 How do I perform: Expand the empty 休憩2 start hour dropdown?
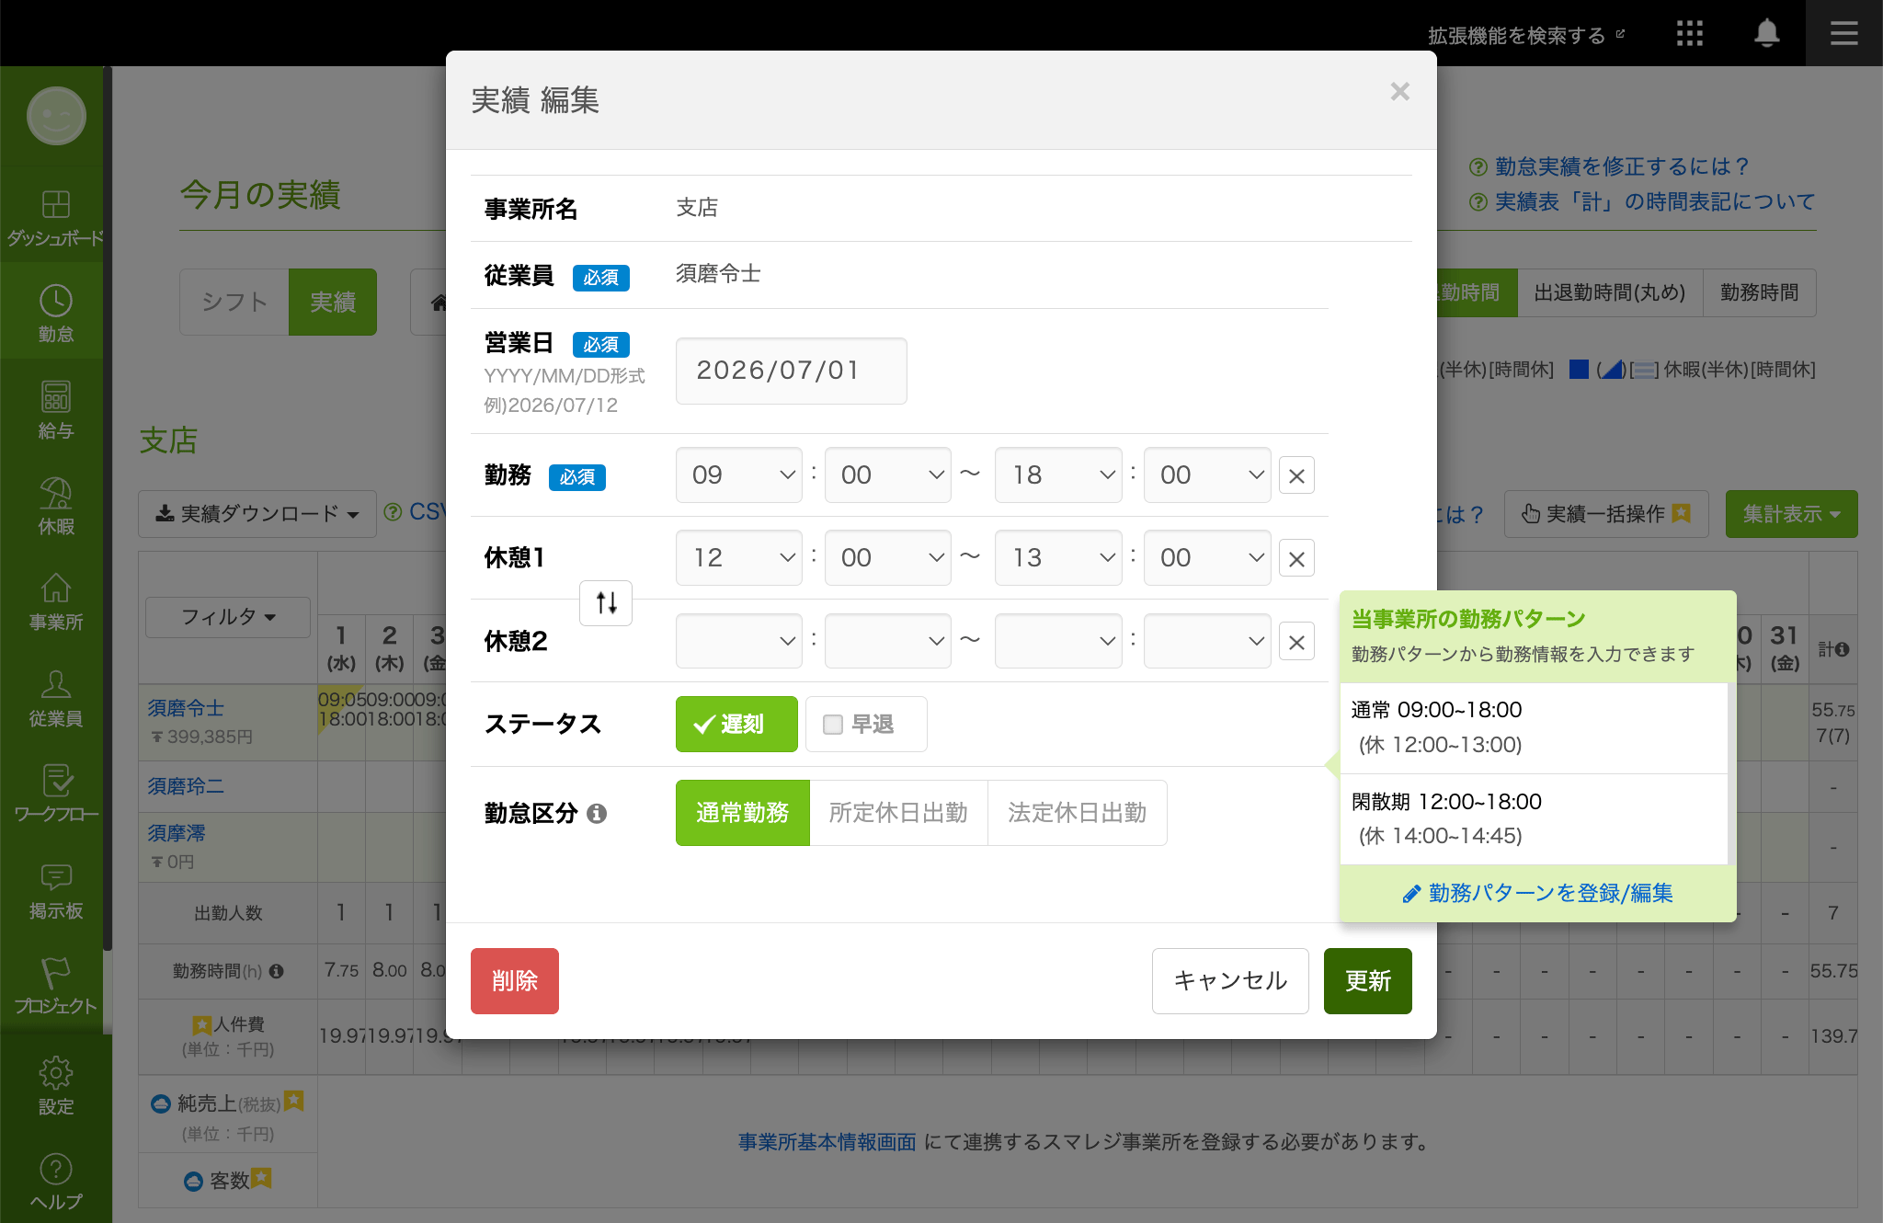coord(739,641)
